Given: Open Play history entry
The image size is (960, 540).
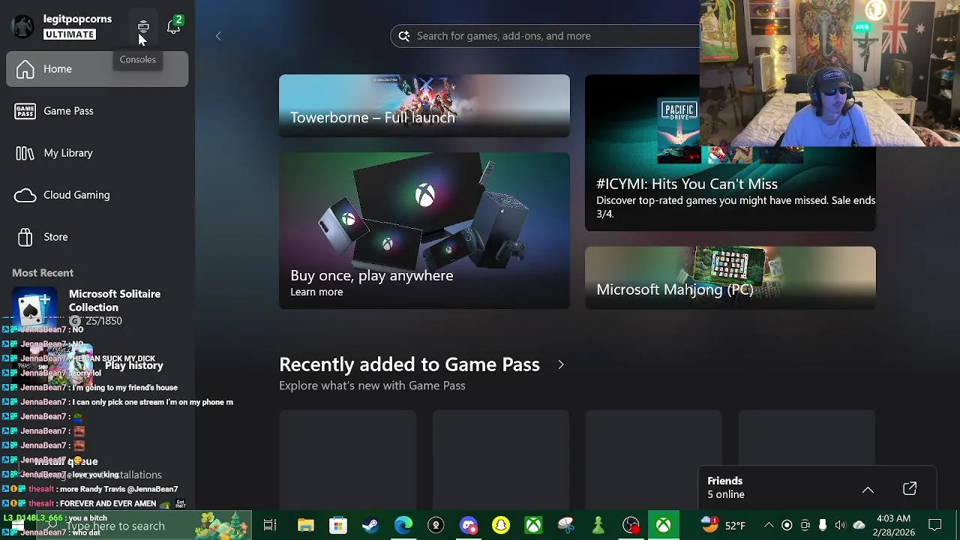Looking at the screenshot, I should click(x=97, y=365).
